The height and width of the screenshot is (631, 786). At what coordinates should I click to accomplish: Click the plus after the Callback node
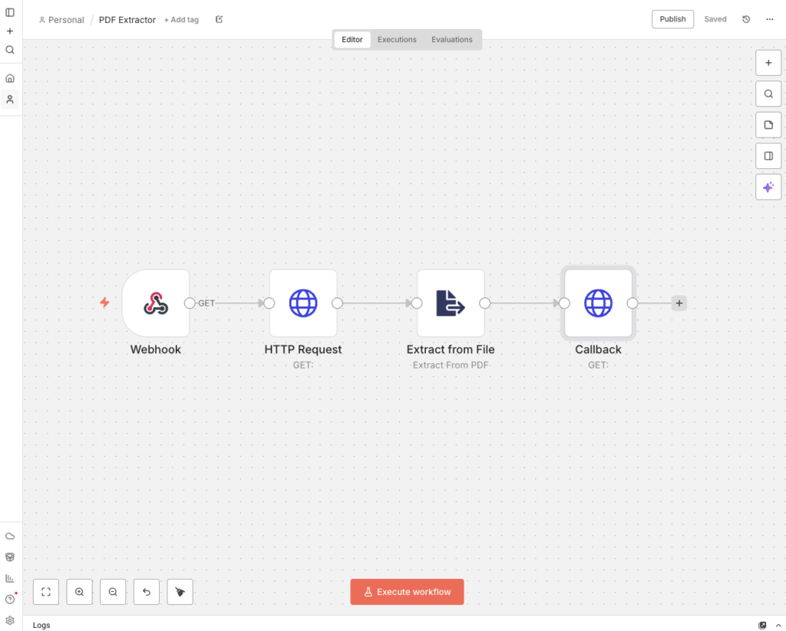tap(679, 302)
